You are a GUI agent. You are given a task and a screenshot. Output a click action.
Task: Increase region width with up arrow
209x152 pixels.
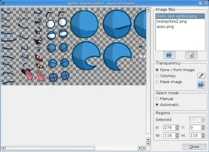177,134
